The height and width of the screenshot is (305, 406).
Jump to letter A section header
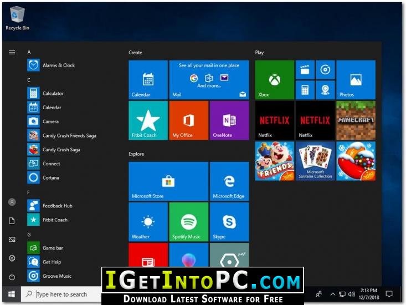pos(29,52)
